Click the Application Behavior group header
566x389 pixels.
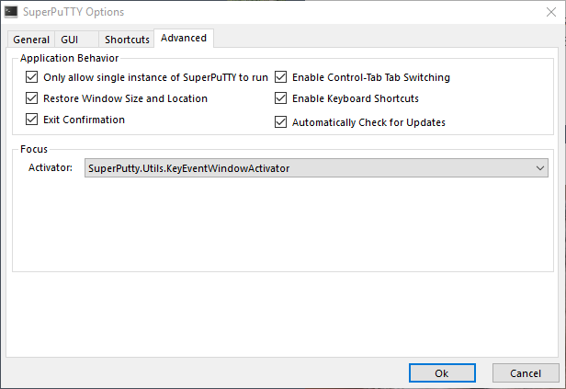click(70, 58)
